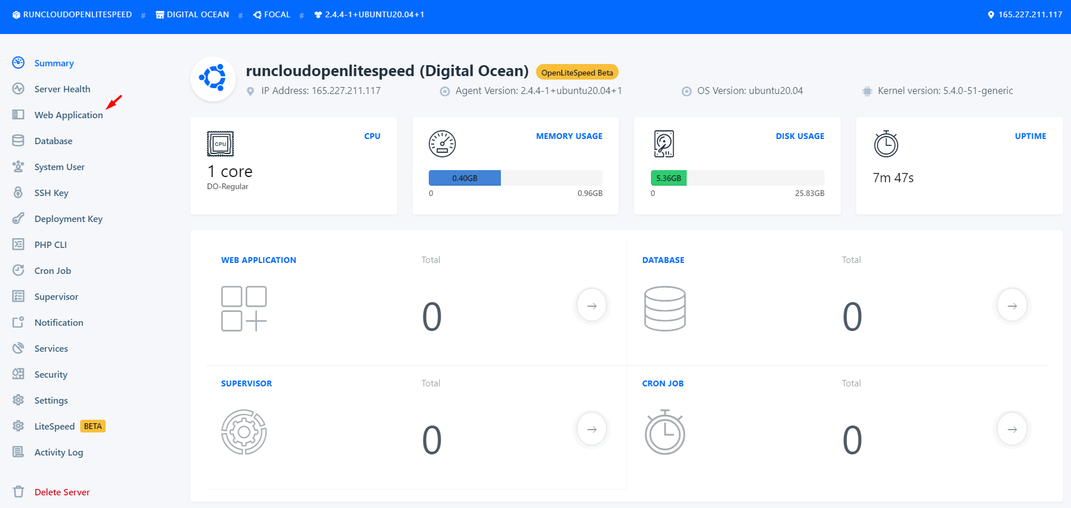The image size is (1071, 508).
Task: Click the SSH Key lock icon
Action: [18, 192]
